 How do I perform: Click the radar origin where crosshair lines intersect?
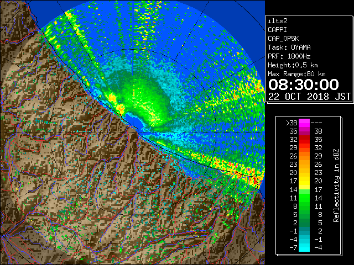[x=133, y=132]
